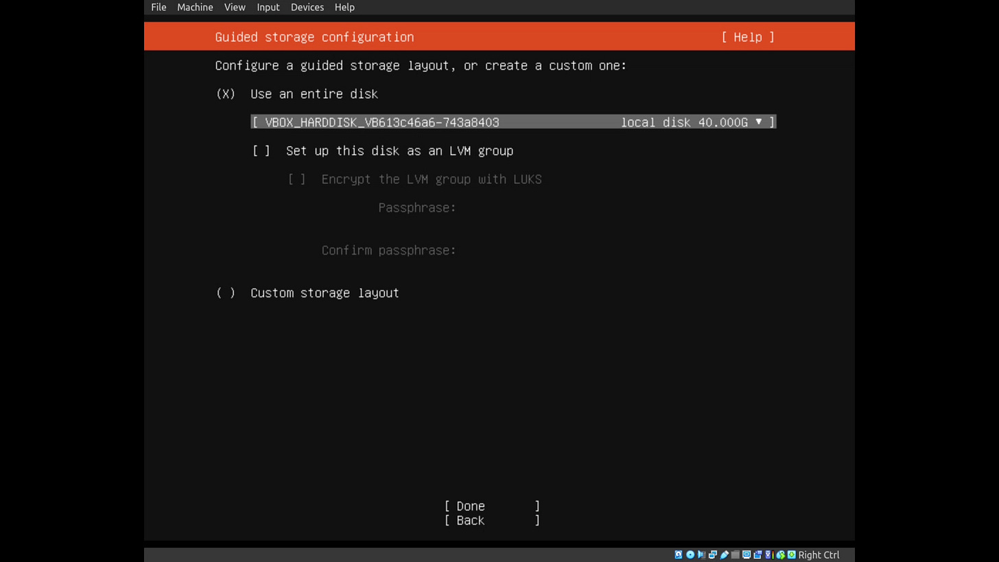Click the network adapter status icon
Viewport: 999px width, 562px height.
tap(713, 554)
